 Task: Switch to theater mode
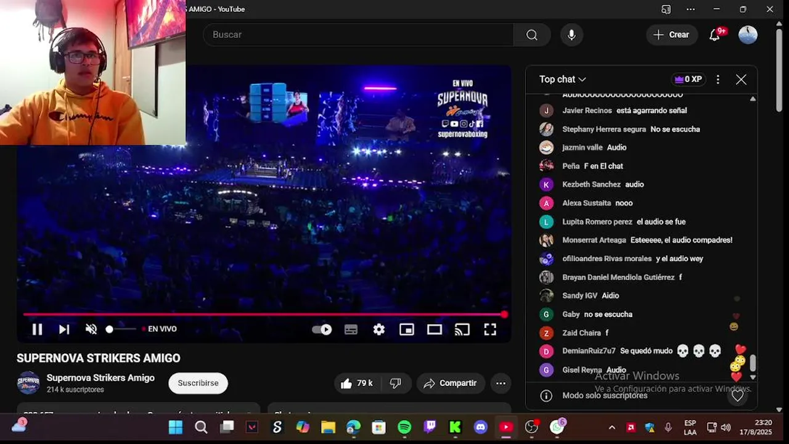point(435,329)
